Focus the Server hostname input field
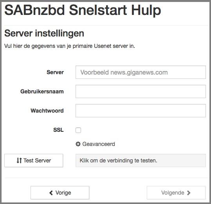The image size is (211, 204). pos(141,72)
